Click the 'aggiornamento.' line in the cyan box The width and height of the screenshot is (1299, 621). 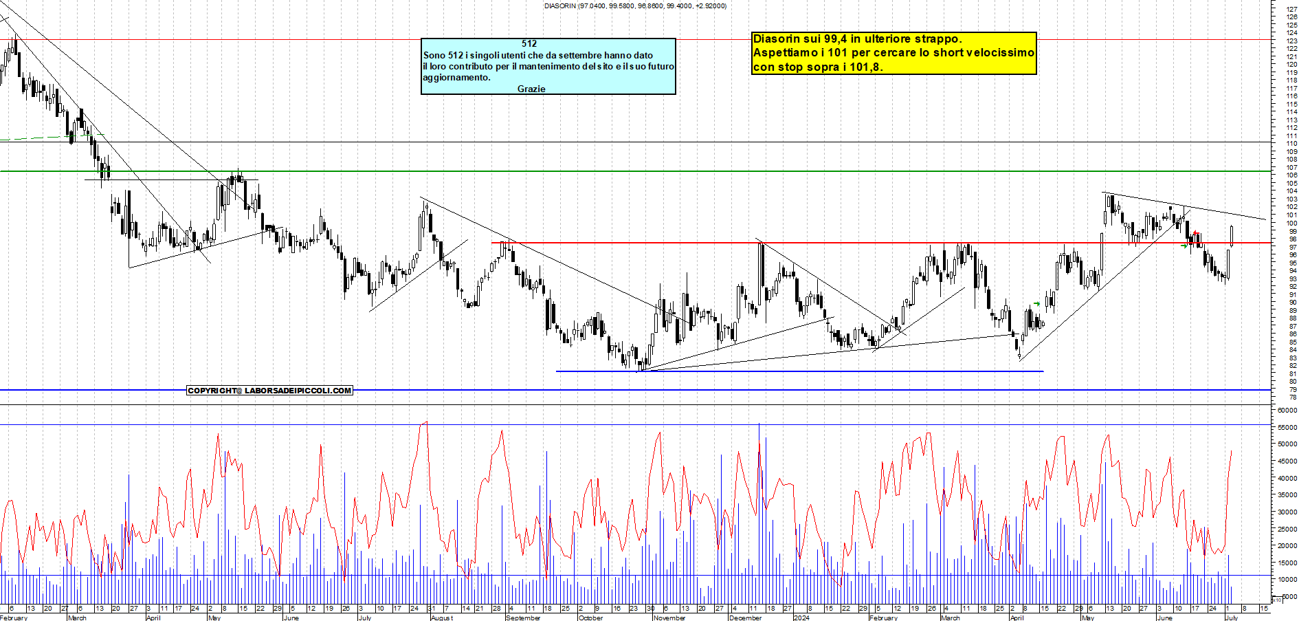tap(456, 78)
